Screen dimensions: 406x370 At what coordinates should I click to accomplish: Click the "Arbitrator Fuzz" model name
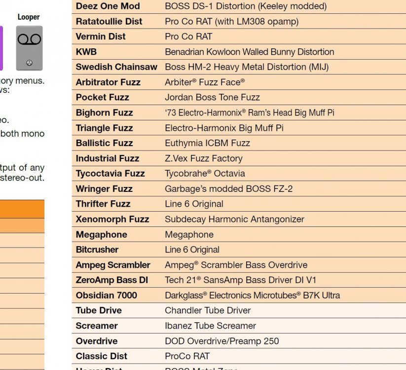(x=108, y=82)
